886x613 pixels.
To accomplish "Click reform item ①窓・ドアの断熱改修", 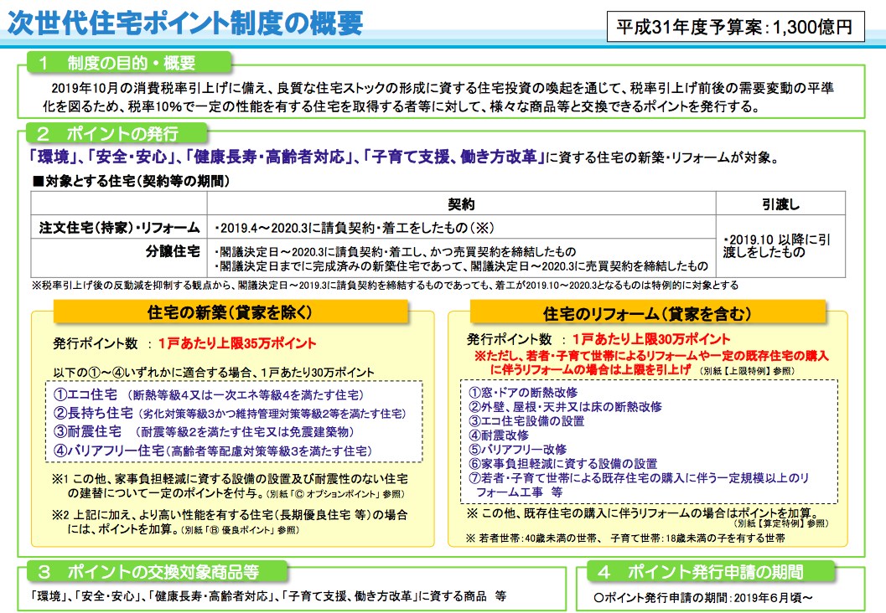I will (x=523, y=392).
